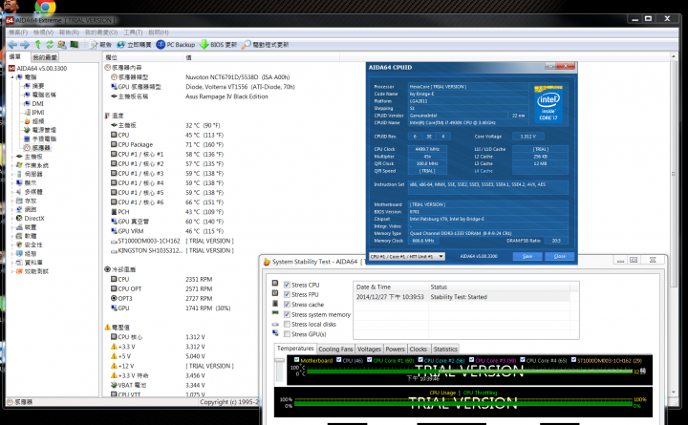This screenshot has width=688, height=425.
Task: Enable the Stress GPU(s) checkbox
Action: 287,334
